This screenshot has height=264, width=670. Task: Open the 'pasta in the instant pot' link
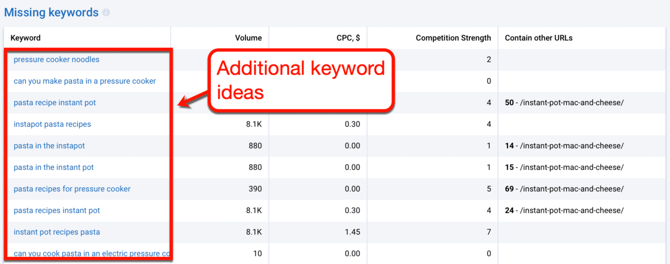click(54, 168)
